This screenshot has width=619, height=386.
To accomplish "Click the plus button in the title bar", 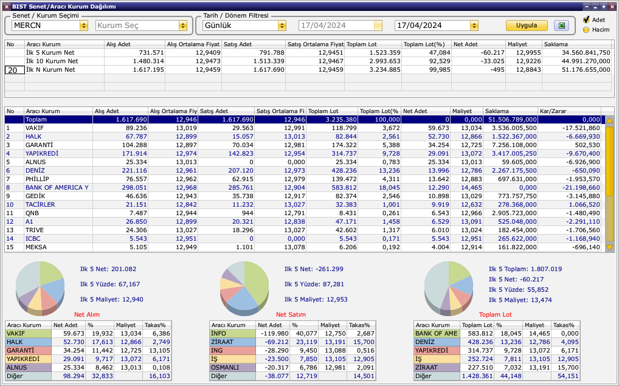I will pyautogui.click(x=604, y=6).
